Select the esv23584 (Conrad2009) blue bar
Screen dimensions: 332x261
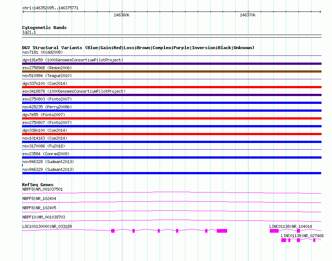click(172, 157)
